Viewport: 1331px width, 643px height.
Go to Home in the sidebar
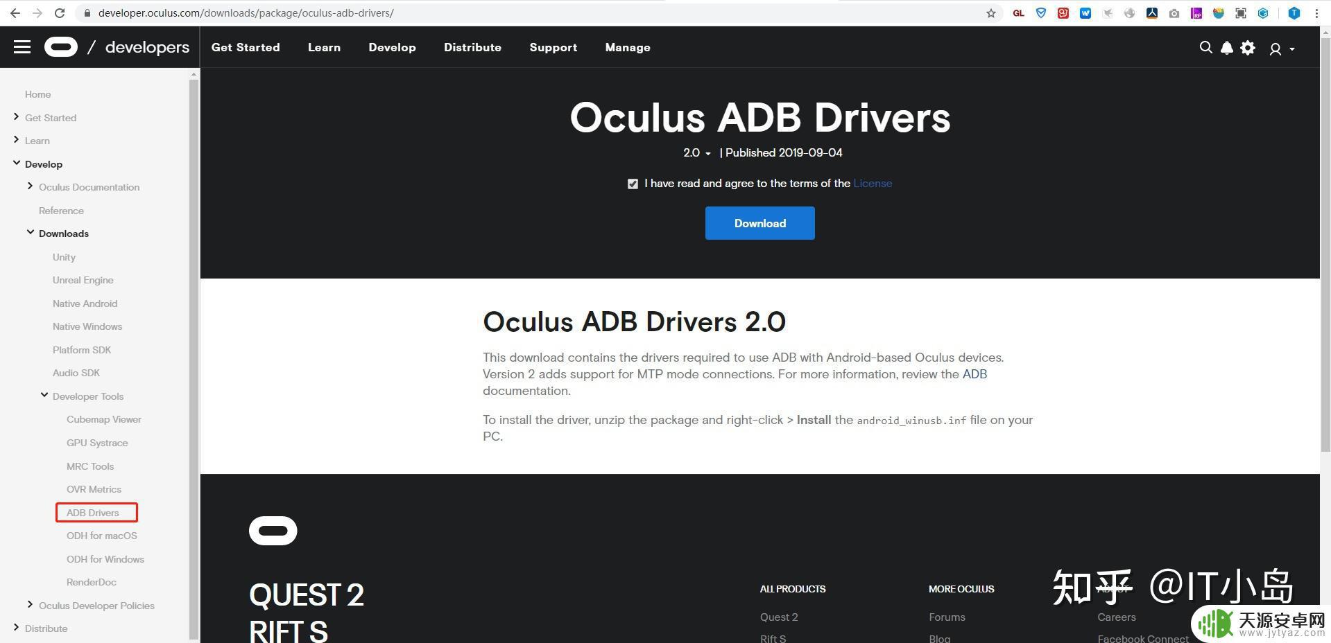(37, 94)
